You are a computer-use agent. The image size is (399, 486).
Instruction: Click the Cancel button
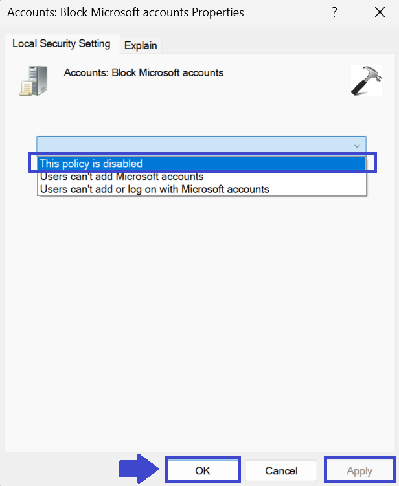coord(281,470)
